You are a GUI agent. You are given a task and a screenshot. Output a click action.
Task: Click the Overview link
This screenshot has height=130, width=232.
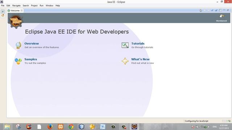pos(32,43)
